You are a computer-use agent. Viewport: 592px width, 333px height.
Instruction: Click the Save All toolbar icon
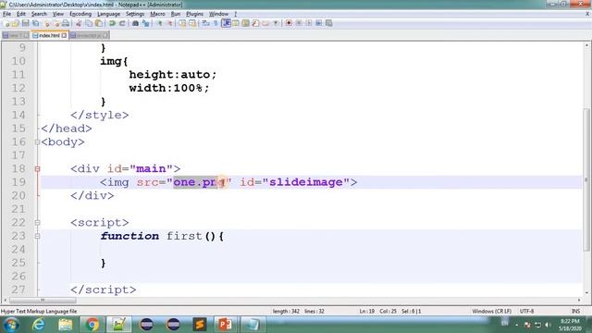pos(35,23)
